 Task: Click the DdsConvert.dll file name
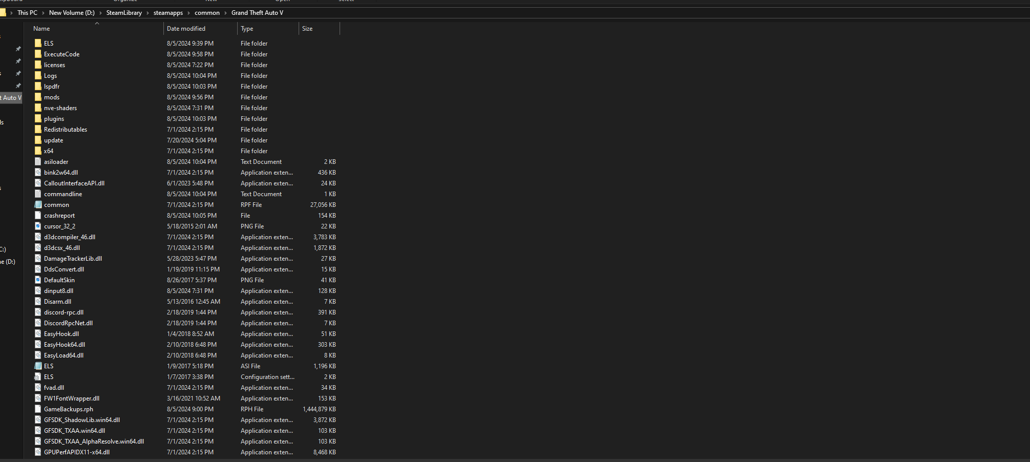pos(64,269)
